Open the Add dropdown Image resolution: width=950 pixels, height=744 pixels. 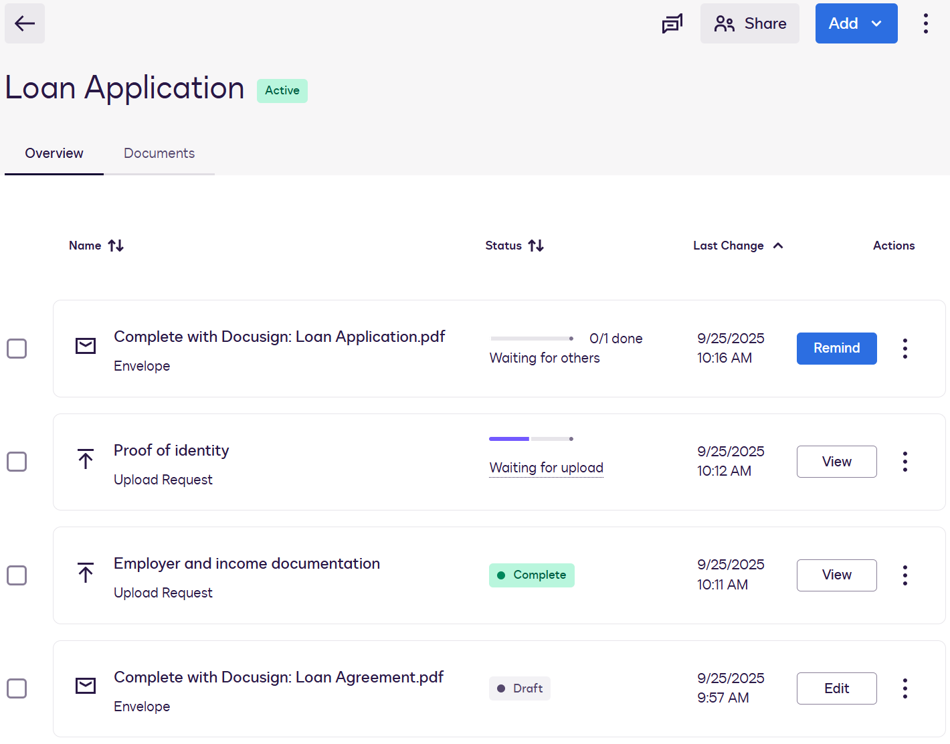(x=856, y=23)
